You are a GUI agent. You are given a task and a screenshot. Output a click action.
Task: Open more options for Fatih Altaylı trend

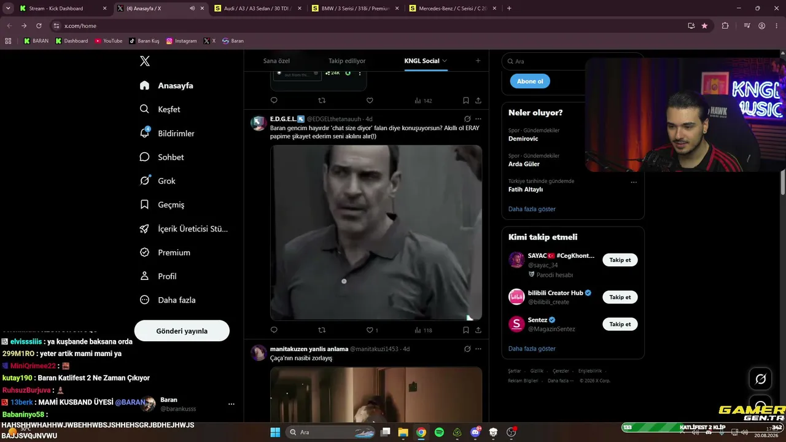click(x=634, y=182)
